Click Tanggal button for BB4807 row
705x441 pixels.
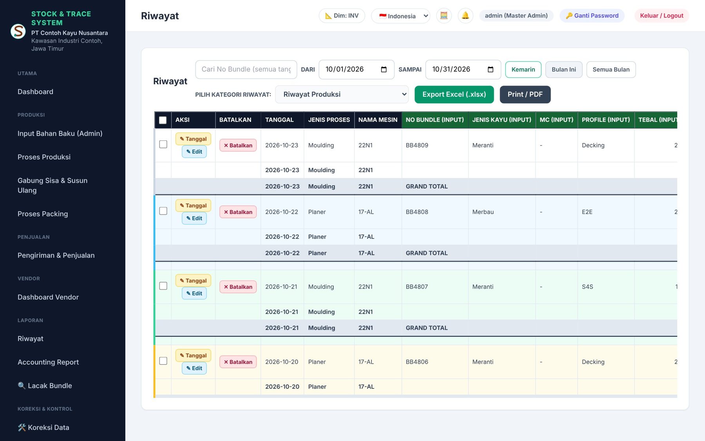click(x=193, y=281)
